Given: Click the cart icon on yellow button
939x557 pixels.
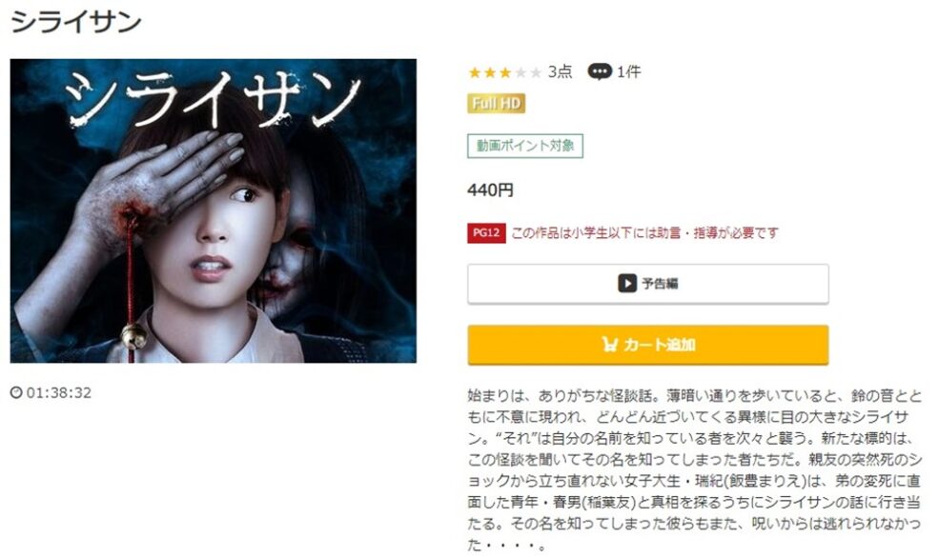Looking at the screenshot, I should [609, 345].
